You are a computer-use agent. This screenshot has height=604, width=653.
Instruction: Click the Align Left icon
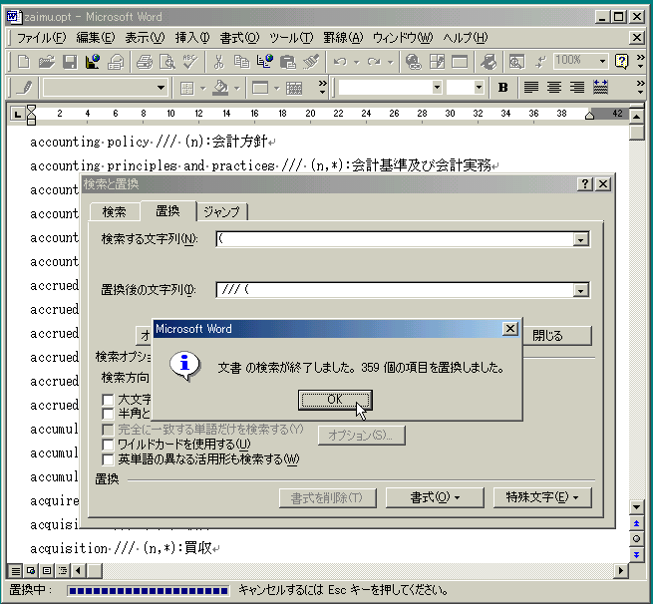tap(531, 88)
